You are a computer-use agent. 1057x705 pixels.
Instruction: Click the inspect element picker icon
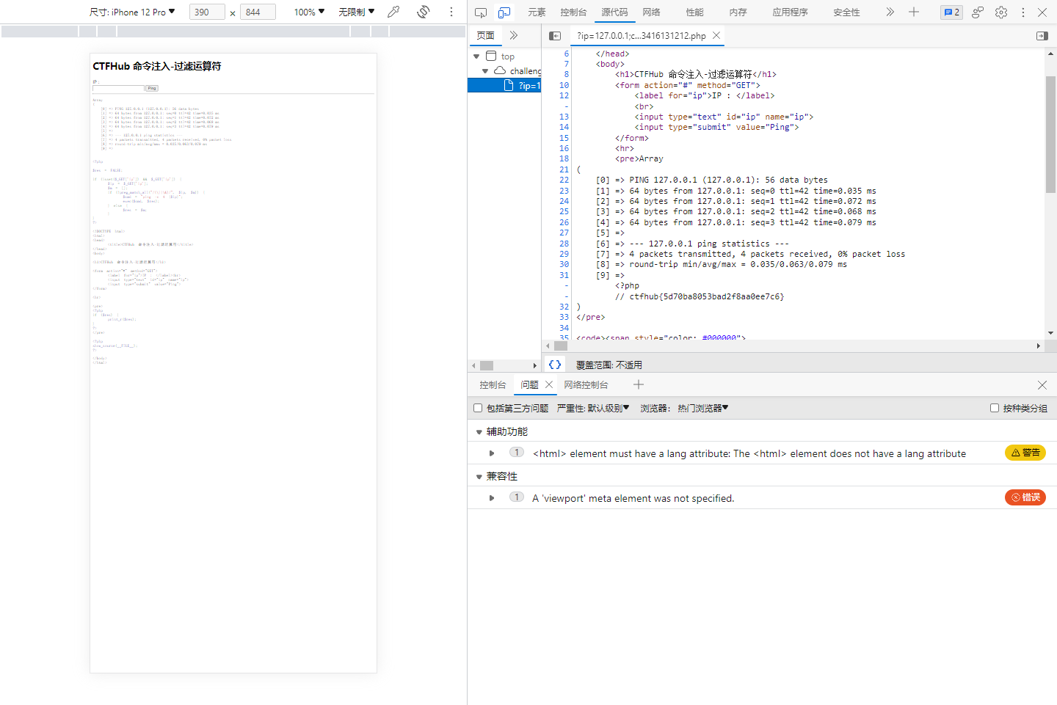[481, 12]
